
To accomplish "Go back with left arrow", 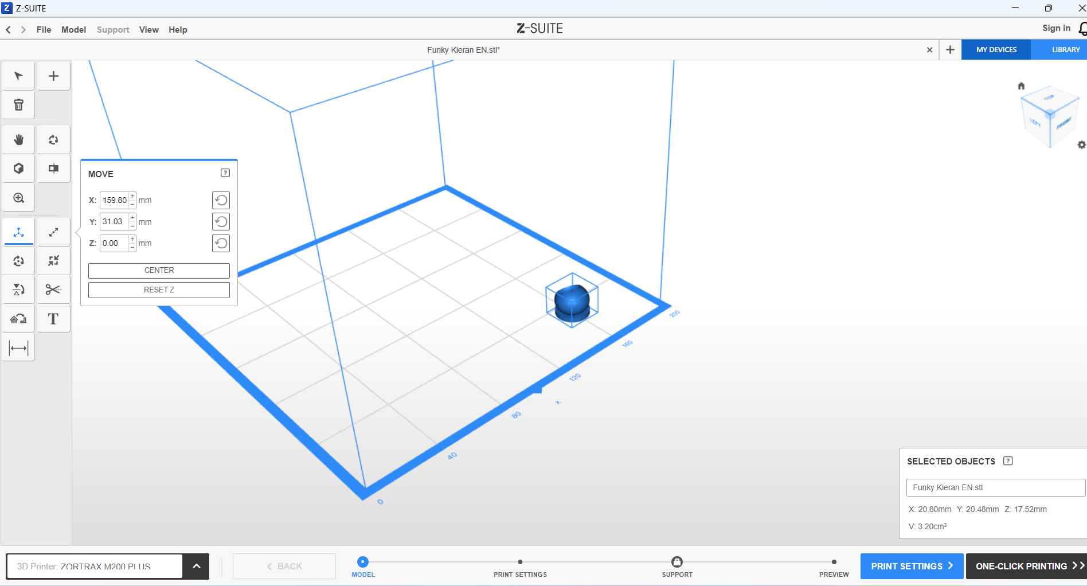I will click(x=8, y=30).
